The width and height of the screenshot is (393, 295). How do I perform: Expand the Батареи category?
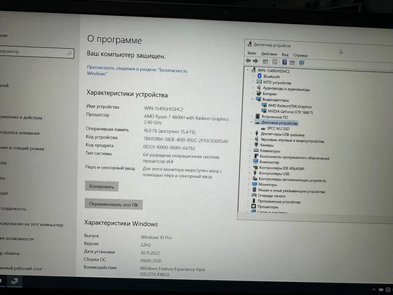pos(252,93)
